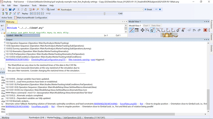This screenshot has height=119, width=213.
Task: Click the Load model button
Action: [x=51, y=10]
